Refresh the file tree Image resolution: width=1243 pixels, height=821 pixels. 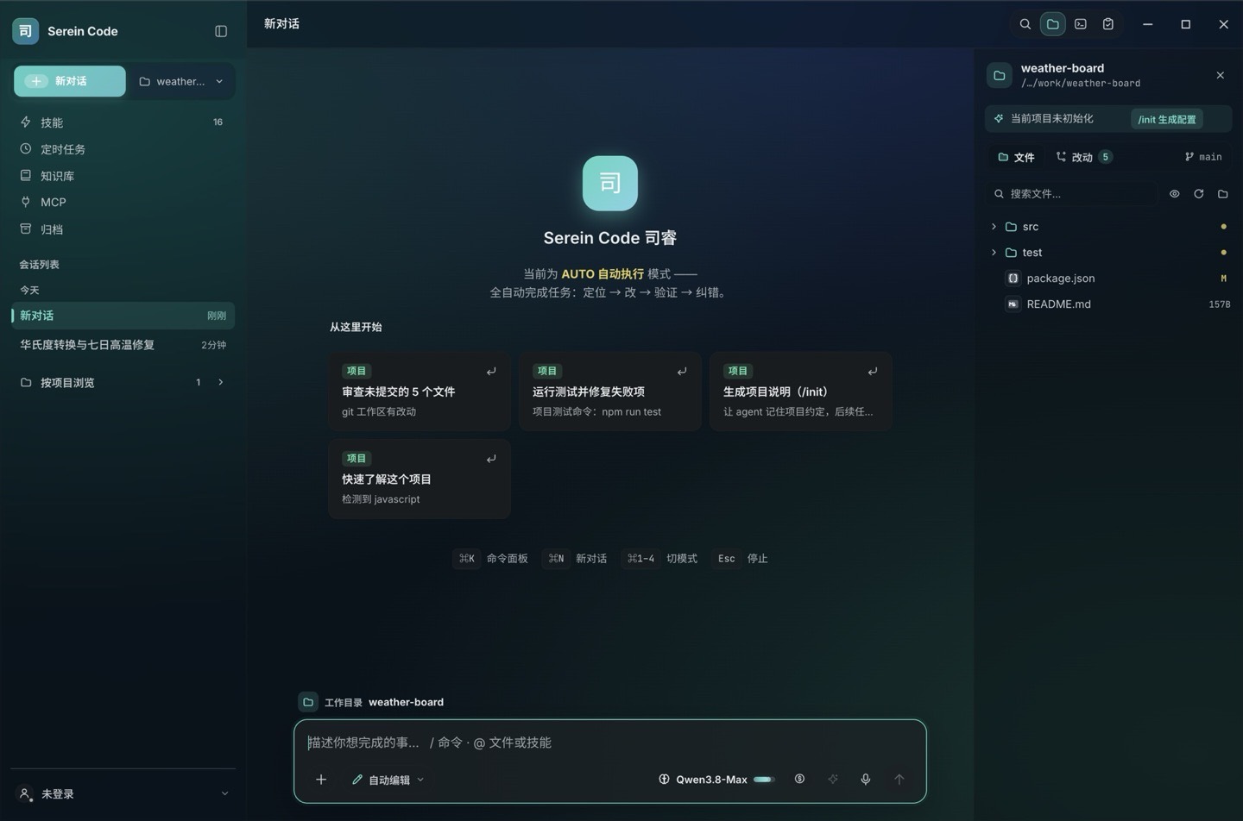[x=1198, y=194]
